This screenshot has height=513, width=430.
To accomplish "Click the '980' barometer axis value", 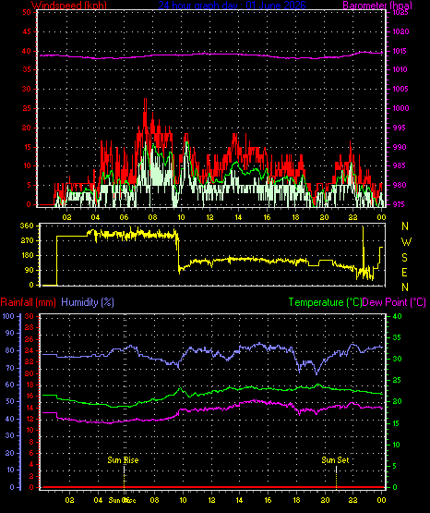I will point(400,185).
